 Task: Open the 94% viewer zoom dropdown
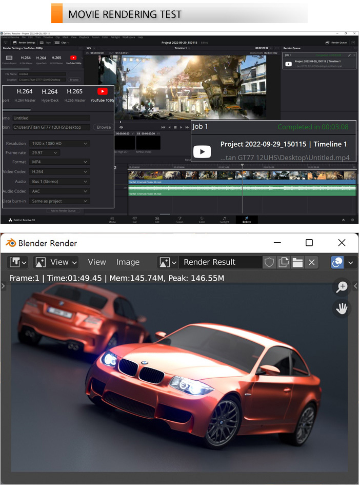pyautogui.click(x=91, y=48)
